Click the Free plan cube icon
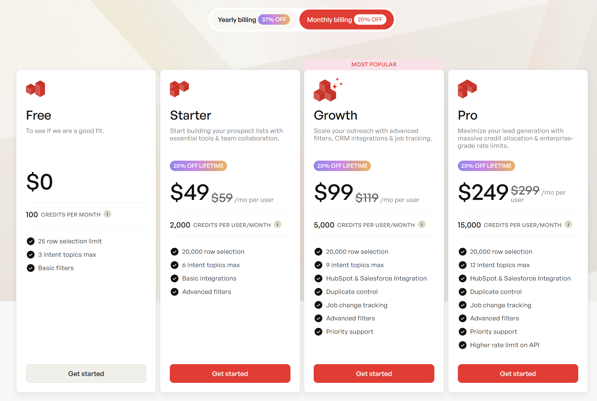This screenshot has width=597, height=401. [35, 89]
